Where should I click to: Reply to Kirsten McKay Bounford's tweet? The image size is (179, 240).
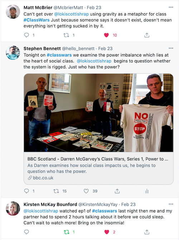click(26, 232)
